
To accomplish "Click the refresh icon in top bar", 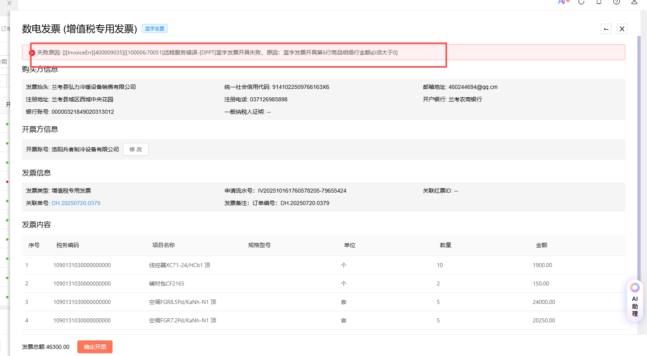I will 581,2.
